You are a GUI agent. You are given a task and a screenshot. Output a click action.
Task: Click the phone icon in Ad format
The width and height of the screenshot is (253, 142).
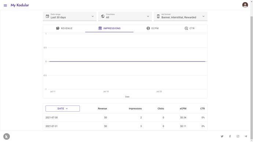point(158,16)
